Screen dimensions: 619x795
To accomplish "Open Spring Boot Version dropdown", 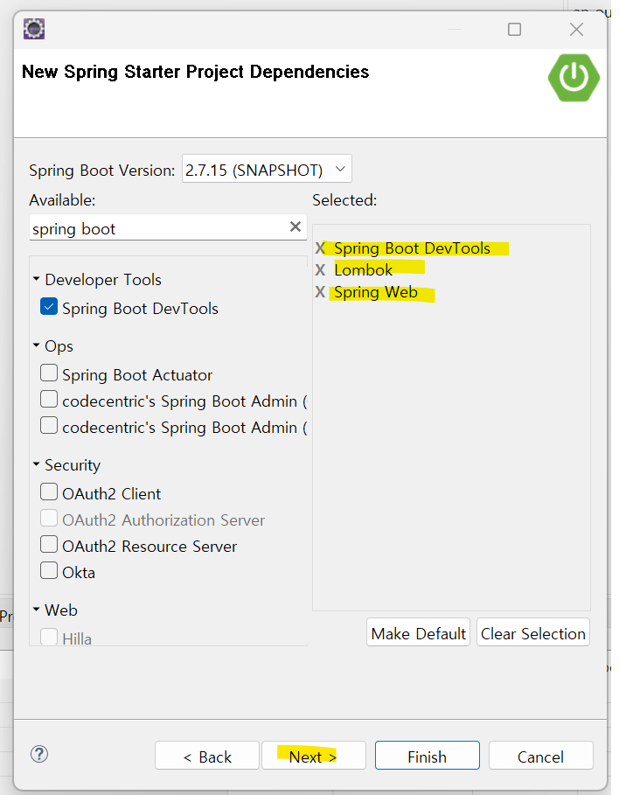I will [x=267, y=170].
